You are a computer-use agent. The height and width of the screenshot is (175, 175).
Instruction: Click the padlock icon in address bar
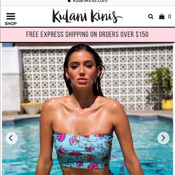69,1
